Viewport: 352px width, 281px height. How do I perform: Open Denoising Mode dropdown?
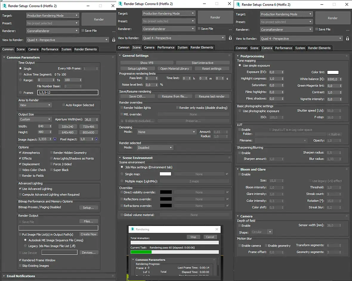166,132
